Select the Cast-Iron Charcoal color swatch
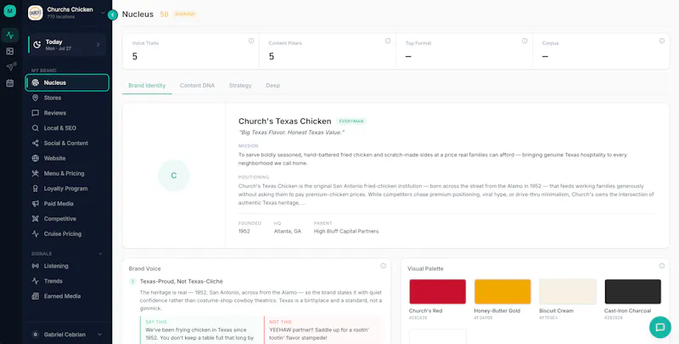The image size is (679, 344). tap(632, 291)
